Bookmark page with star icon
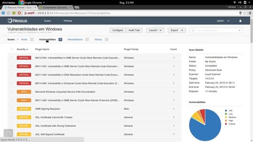This screenshot has height=142, width=253. point(245,13)
